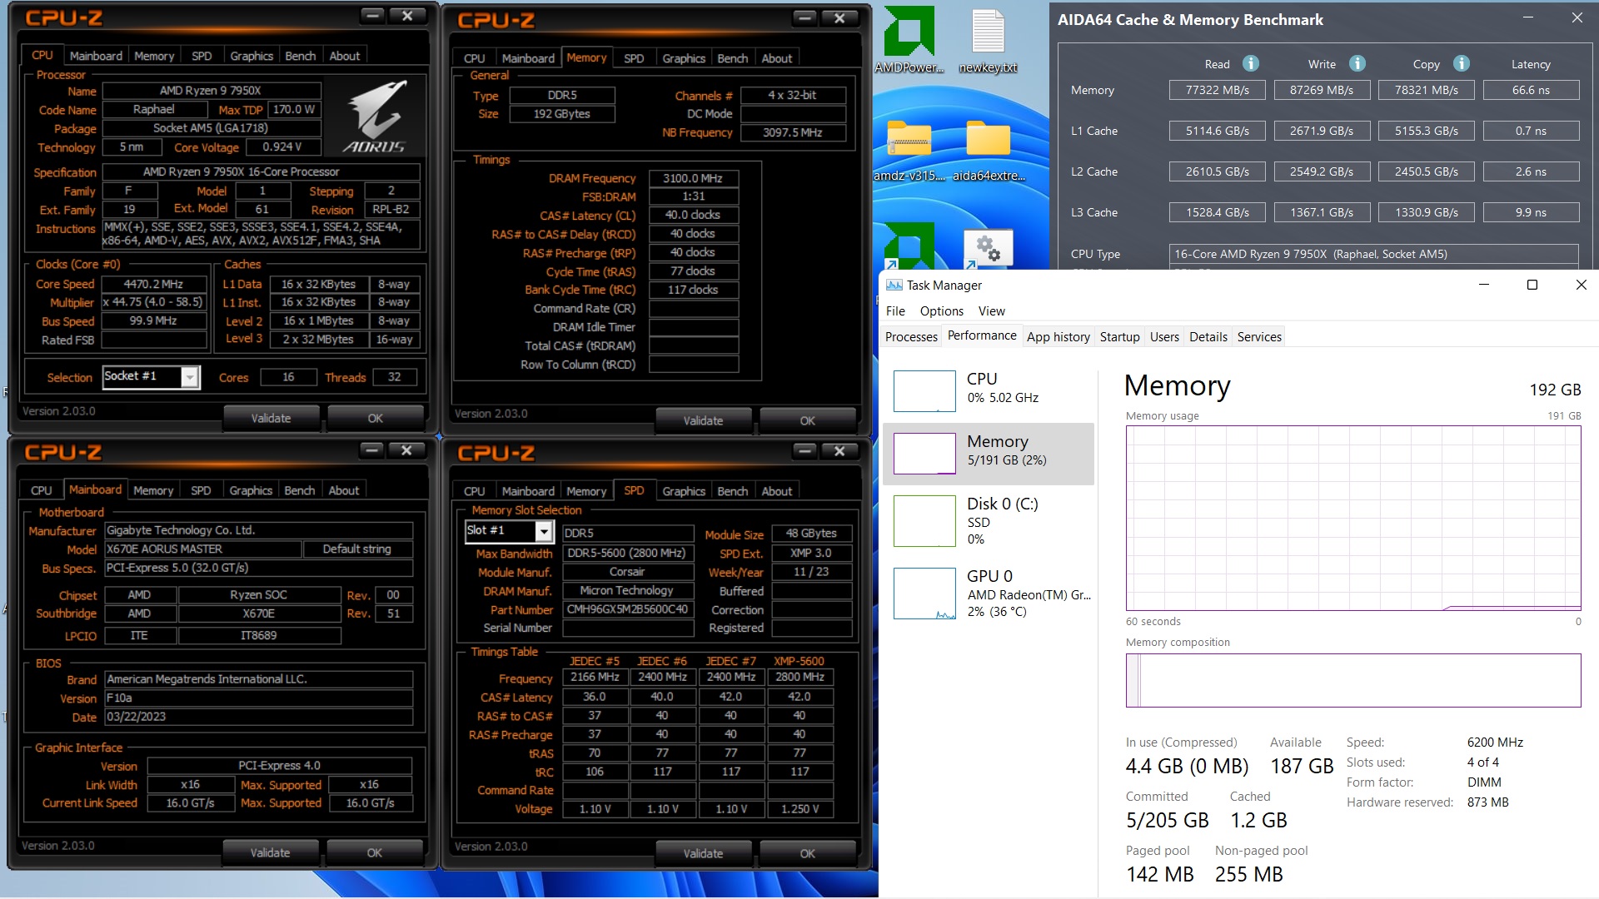This screenshot has width=1599, height=899.
Task: Open SPD tab in CPU-Z Memory window
Action: tap(634, 58)
